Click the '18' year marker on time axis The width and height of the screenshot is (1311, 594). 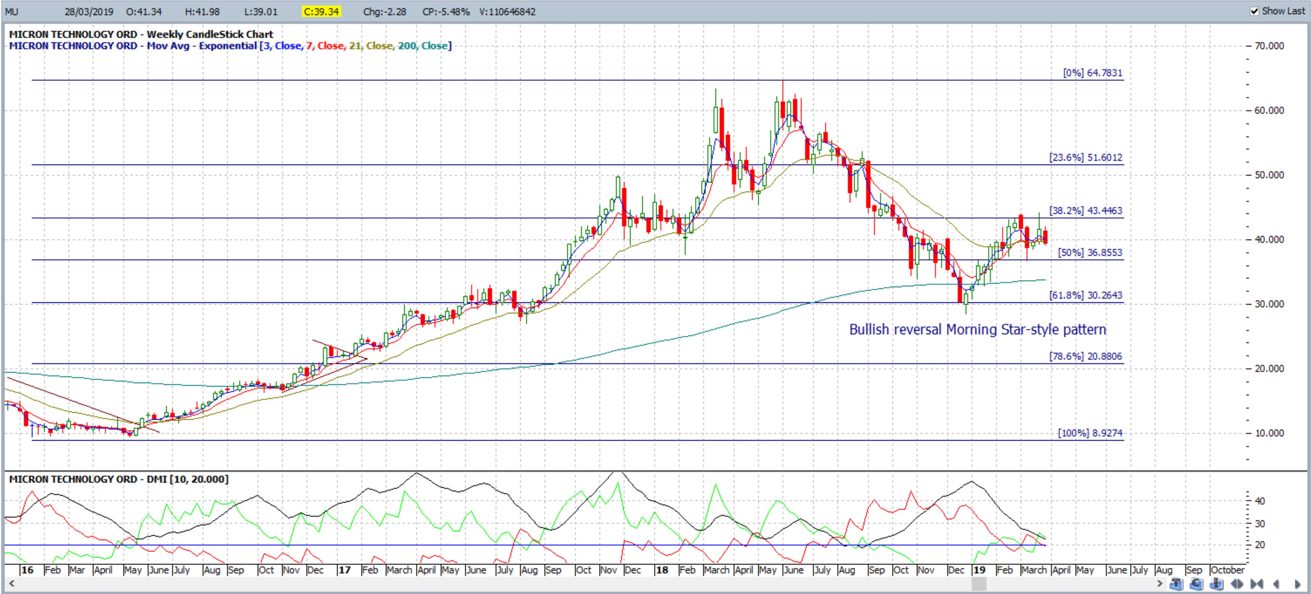coord(662,570)
